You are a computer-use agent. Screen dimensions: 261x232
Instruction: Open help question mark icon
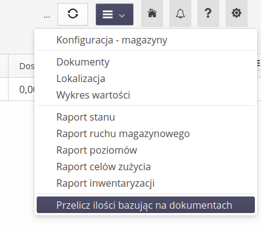(x=208, y=13)
